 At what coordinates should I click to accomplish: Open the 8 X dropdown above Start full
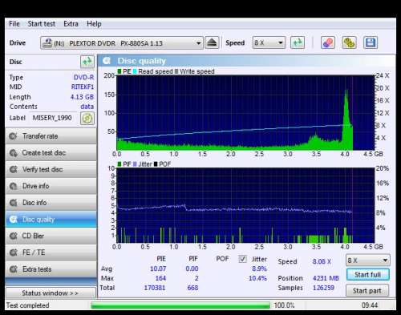coord(368,260)
